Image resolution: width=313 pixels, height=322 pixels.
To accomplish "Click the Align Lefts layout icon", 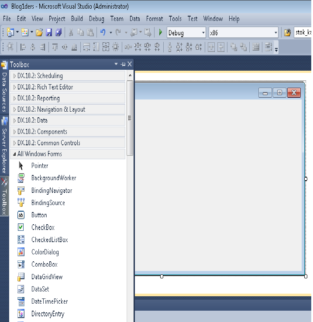I will [23, 47].
